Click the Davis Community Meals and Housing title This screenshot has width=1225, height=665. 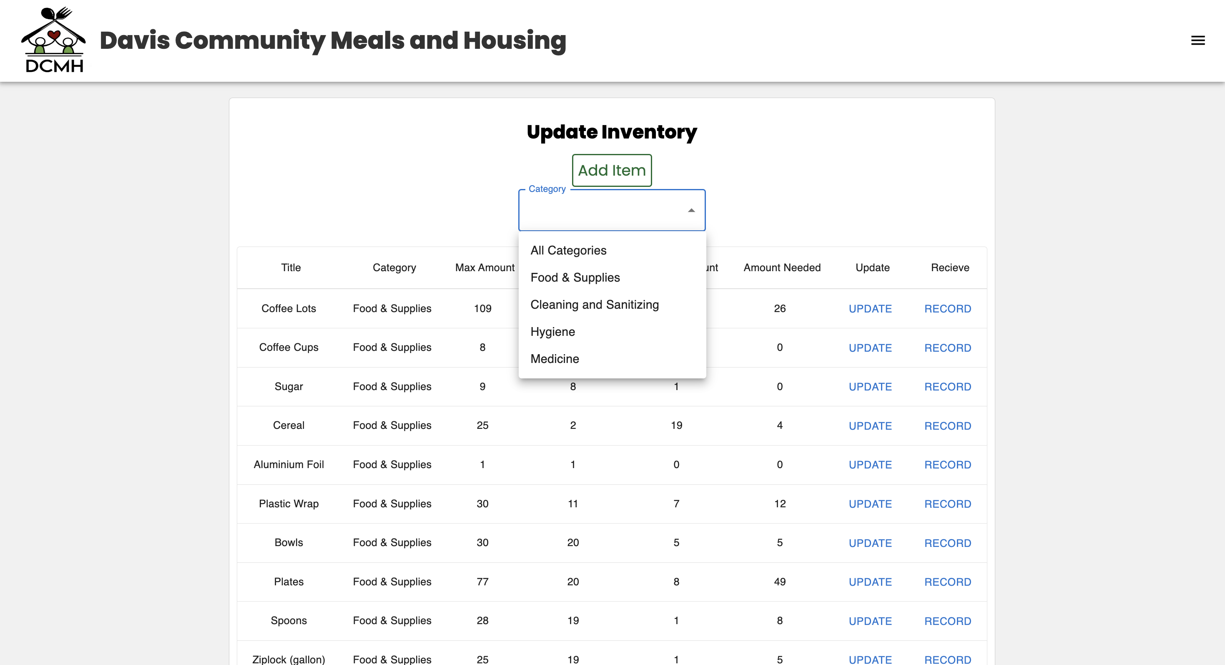click(333, 40)
